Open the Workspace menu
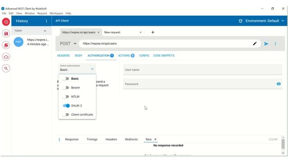This screenshot has height=162, width=288. 56,13
